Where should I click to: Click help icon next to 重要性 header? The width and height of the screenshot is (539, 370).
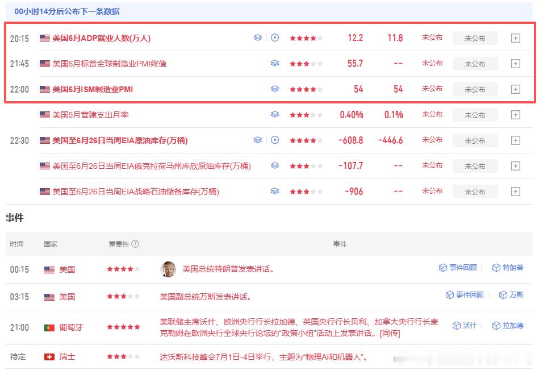[x=135, y=244]
